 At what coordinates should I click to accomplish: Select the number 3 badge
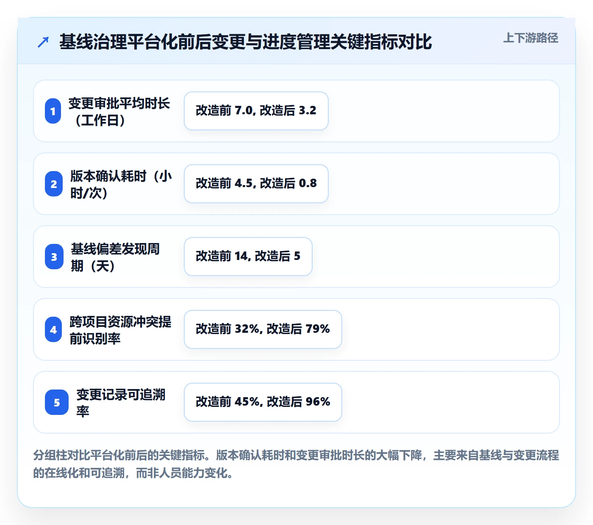54,257
